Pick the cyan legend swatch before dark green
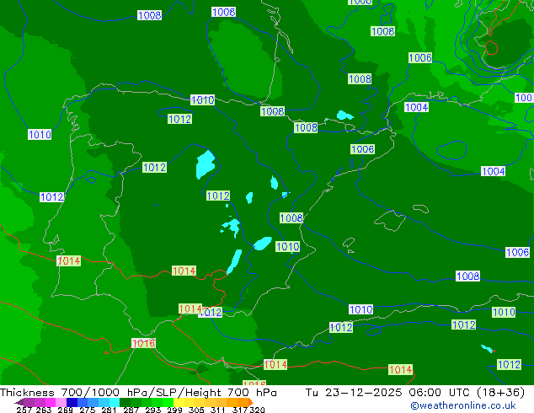 point(115,402)
